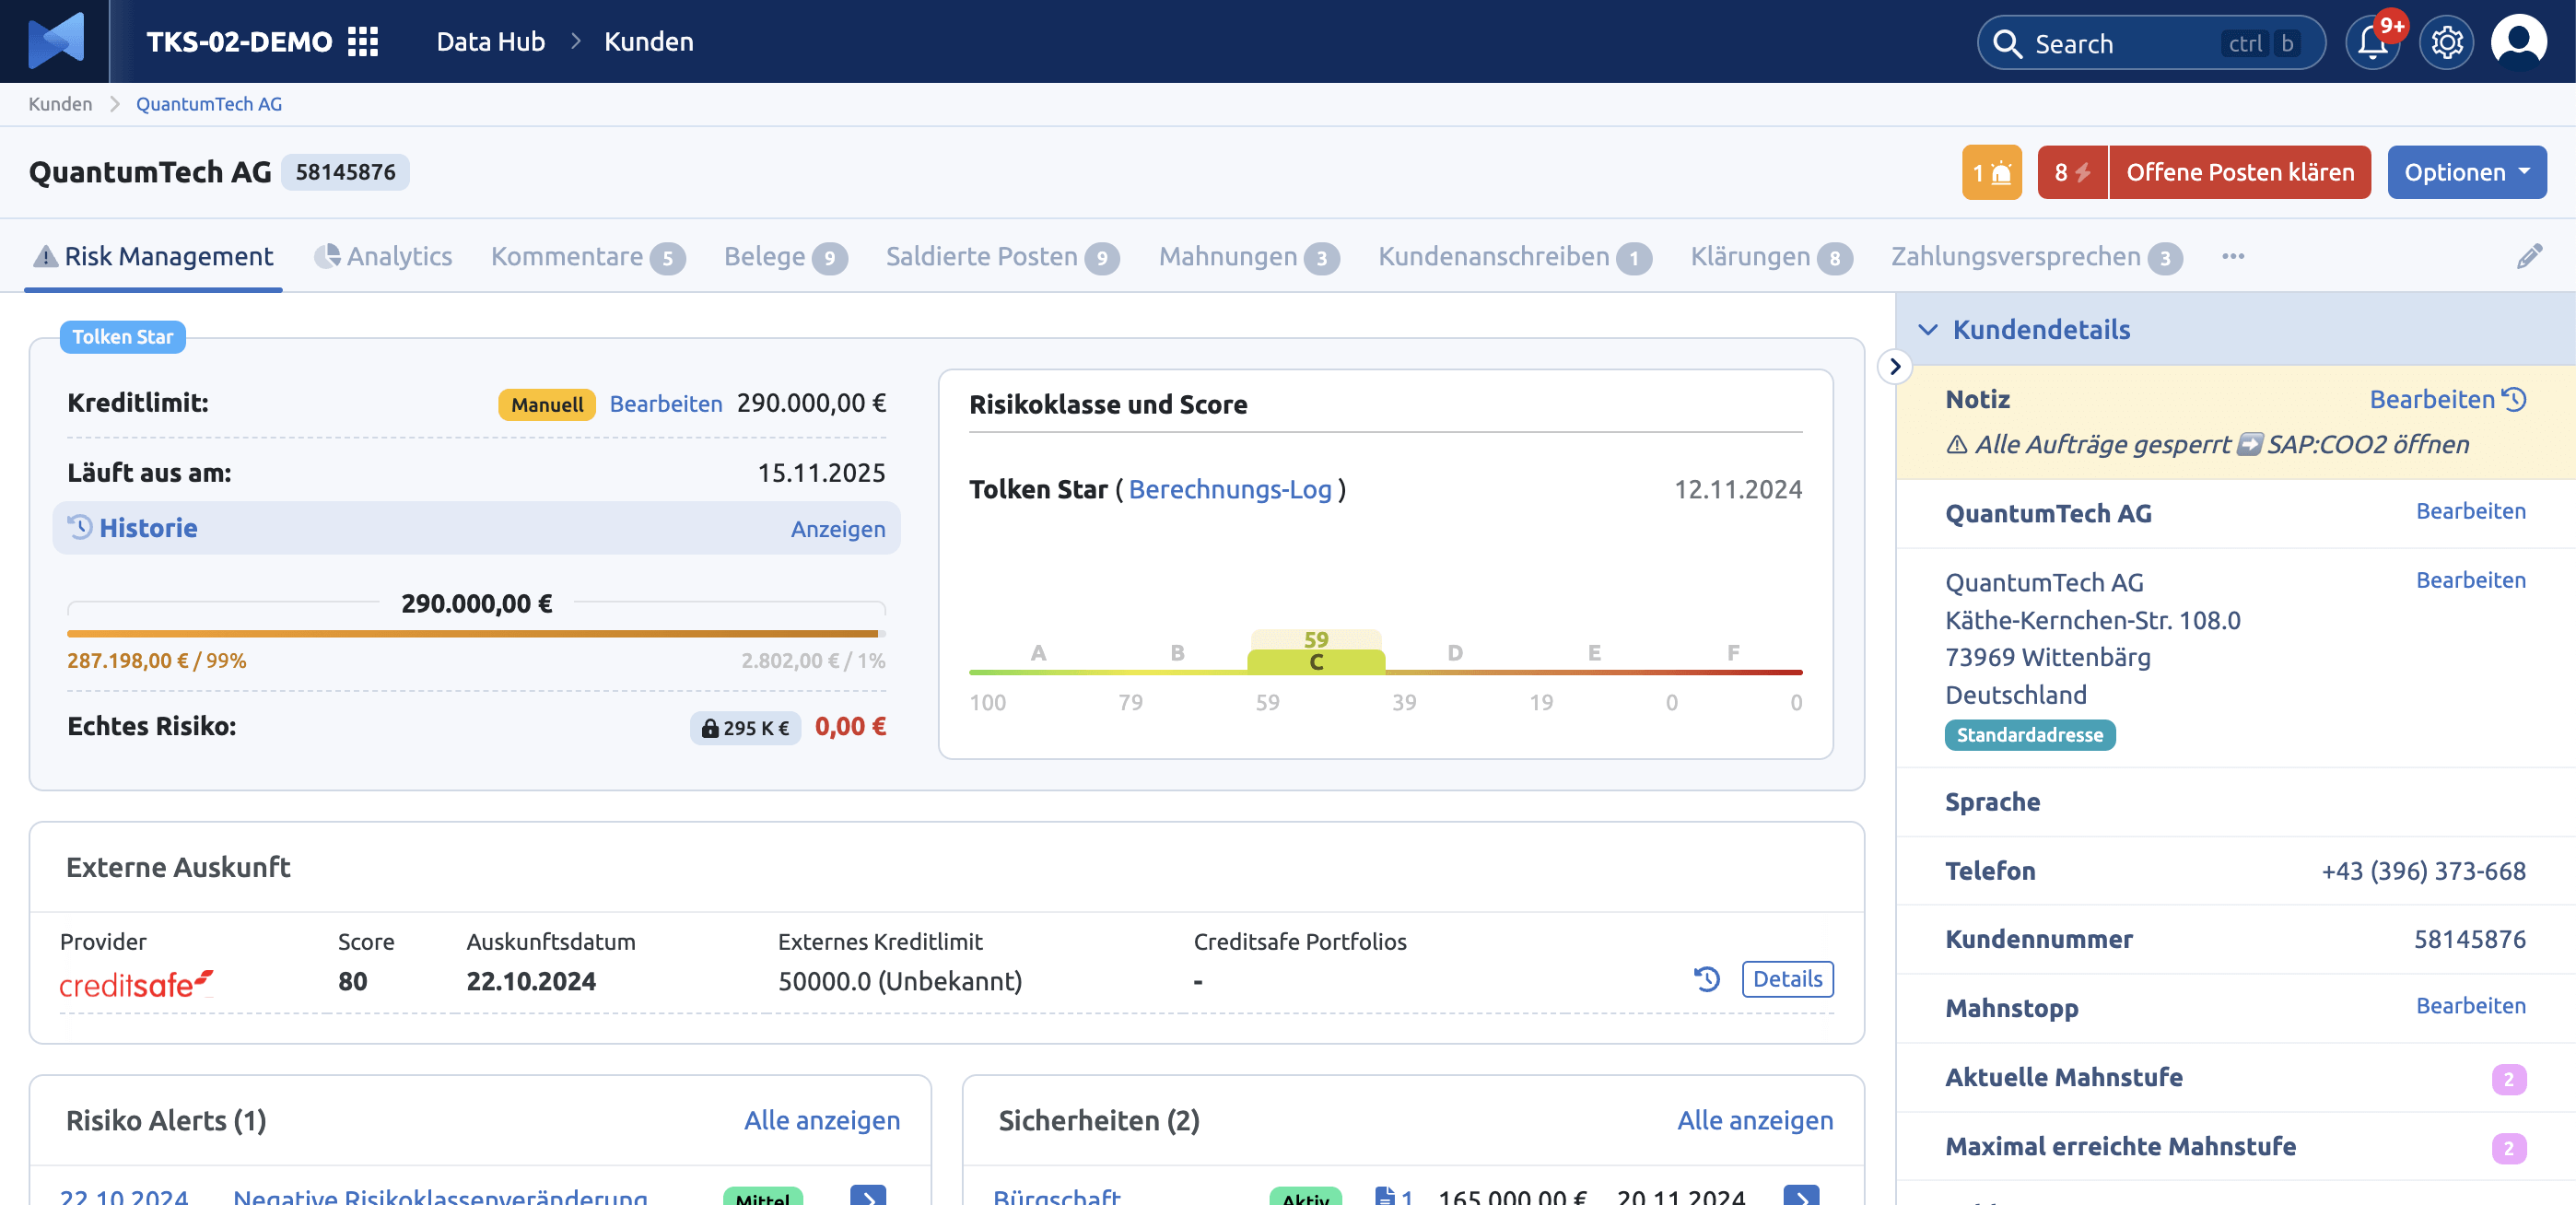Open the Optionen dropdown menu
The height and width of the screenshot is (1205, 2576).
tap(2465, 170)
